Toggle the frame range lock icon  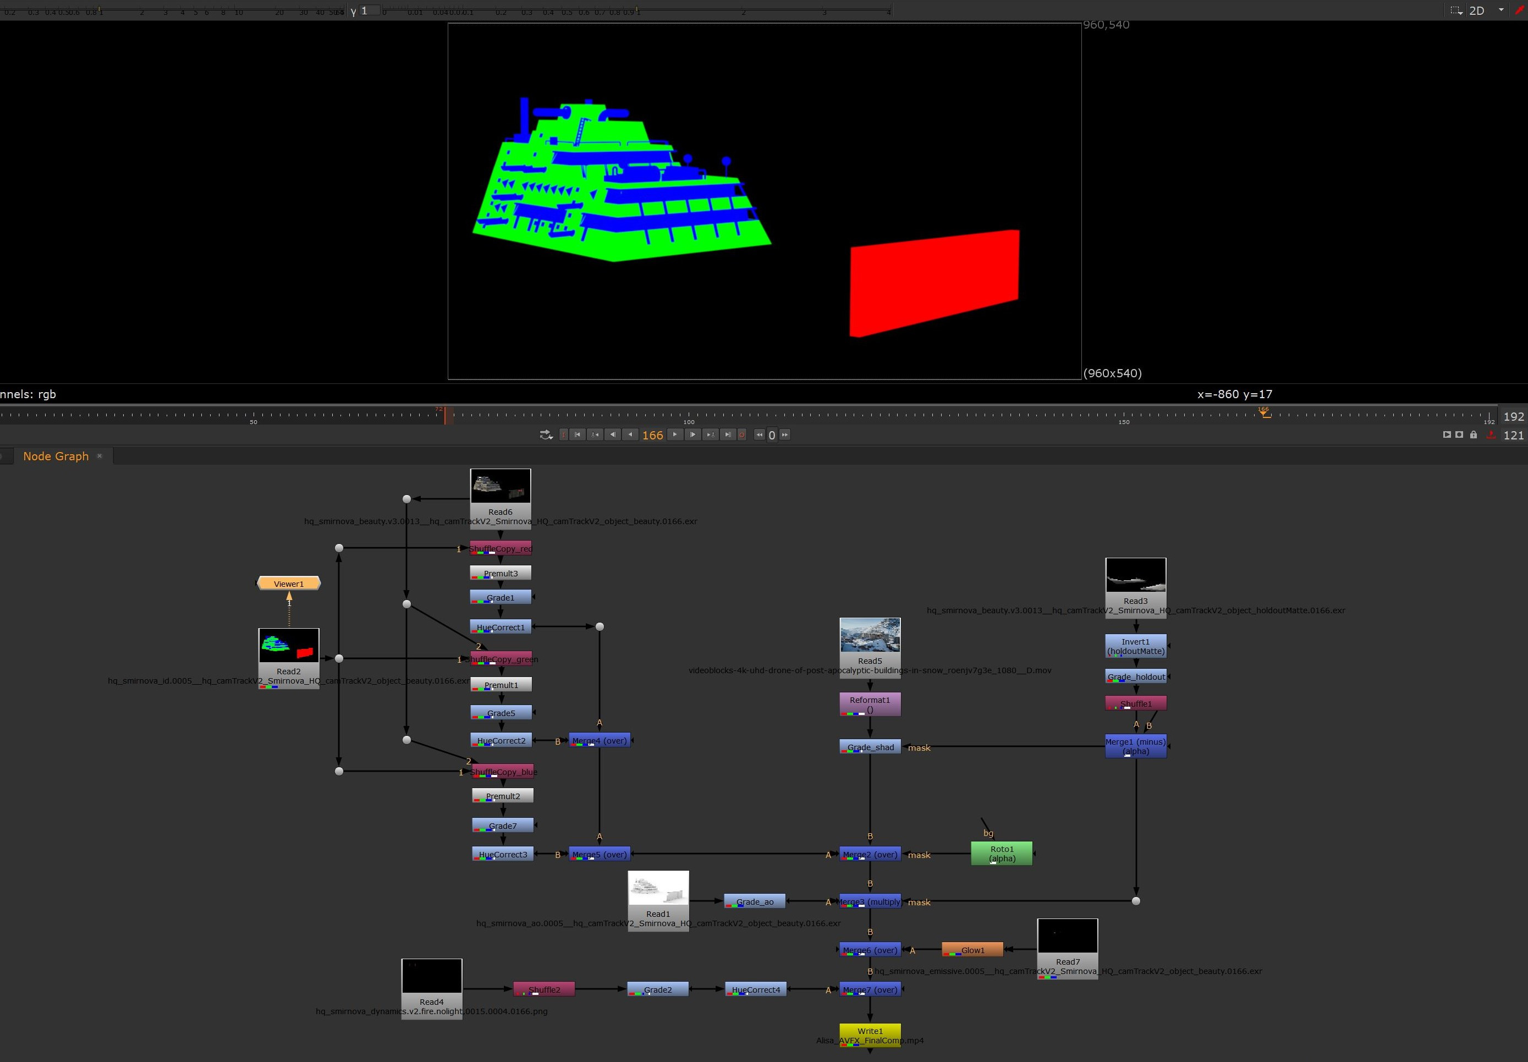[x=1474, y=434]
